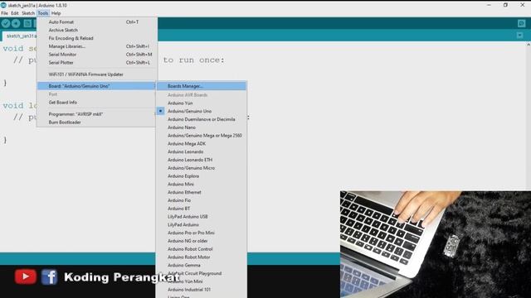Viewport: 531px width, 298px height.
Task: Open Boards Manager...
Action: pyautogui.click(x=202, y=86)
